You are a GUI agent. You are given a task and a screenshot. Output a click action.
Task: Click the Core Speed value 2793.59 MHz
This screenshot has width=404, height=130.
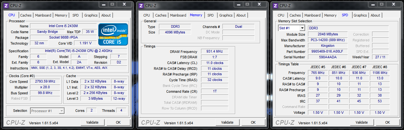(45, 82)
